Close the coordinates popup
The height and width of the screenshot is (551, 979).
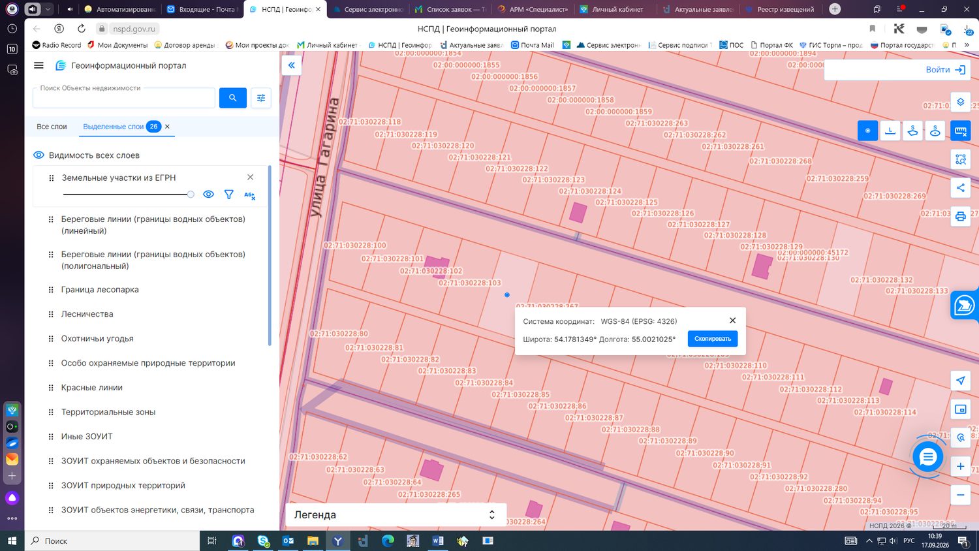tap(732, 321)
